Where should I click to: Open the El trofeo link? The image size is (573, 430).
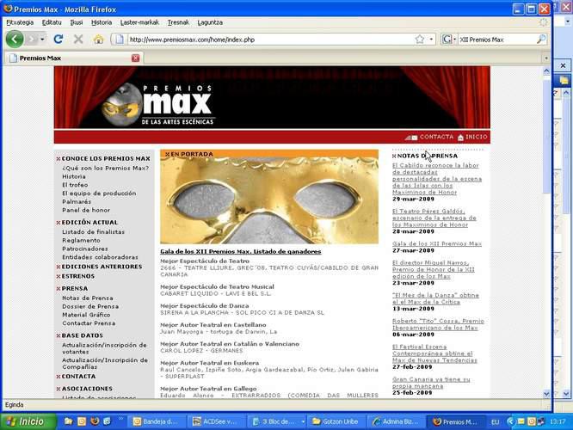pos(75,185)
